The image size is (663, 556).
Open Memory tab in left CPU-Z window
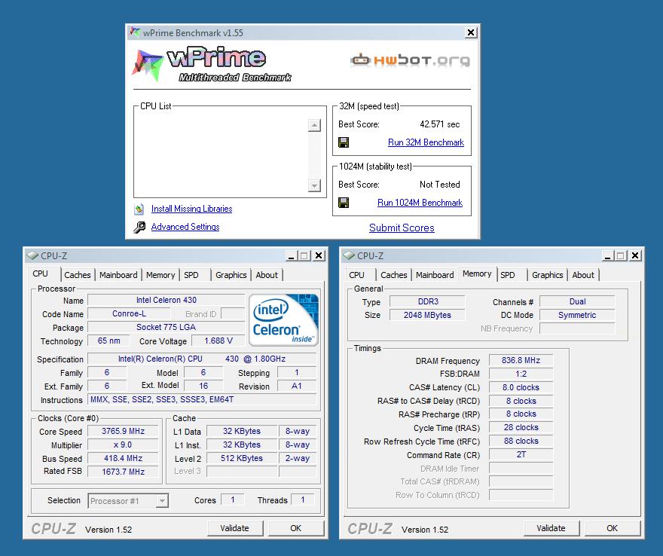[x=160, y=275]
